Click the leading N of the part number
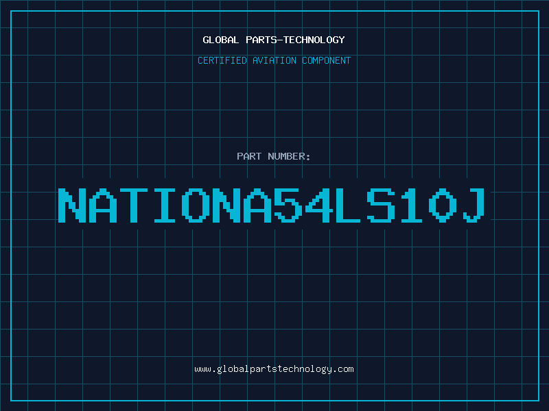Image resolution: width=549 pixels, height=411 pixels. click(x=73, y=205)
